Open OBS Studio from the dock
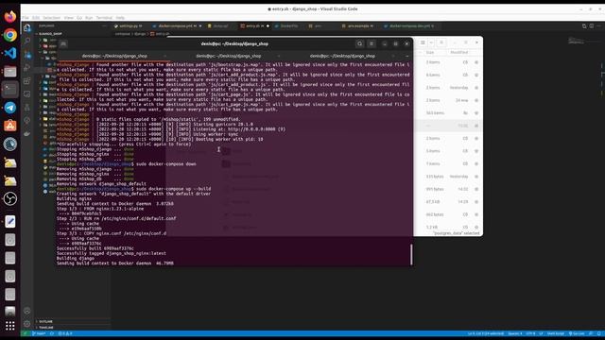605x340 pixels. pos(10,199)
